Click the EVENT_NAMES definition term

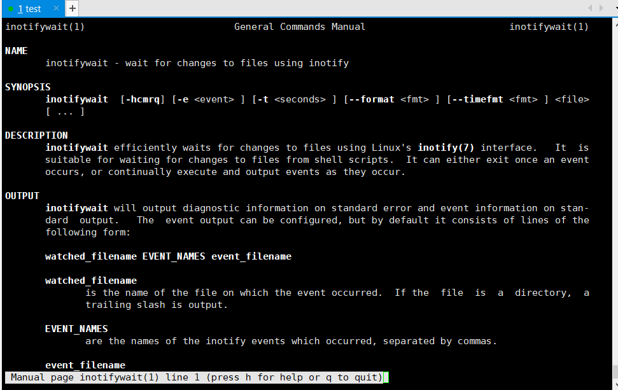76,329
